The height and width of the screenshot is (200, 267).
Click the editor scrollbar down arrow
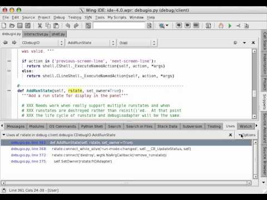pyautogui.click(x=254, y=117)
